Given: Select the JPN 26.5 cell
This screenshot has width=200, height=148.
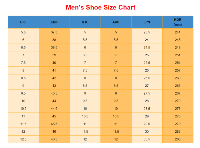Looking at the screenshot, I should [x=147, y=78].
